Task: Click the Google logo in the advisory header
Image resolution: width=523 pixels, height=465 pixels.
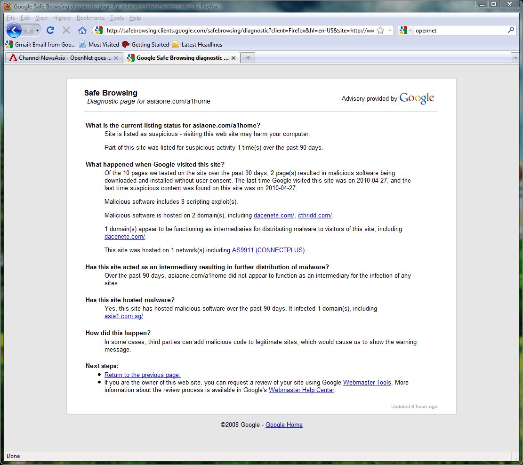Action: coord(417,98)
